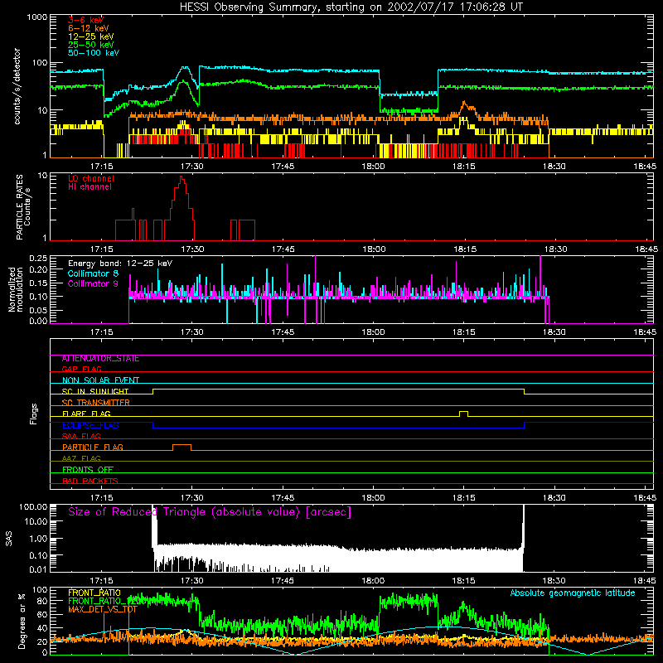The image size is (663, 663).
Task: Click the "PARTICLE_FLAG" label
Action: pos(93,447)
